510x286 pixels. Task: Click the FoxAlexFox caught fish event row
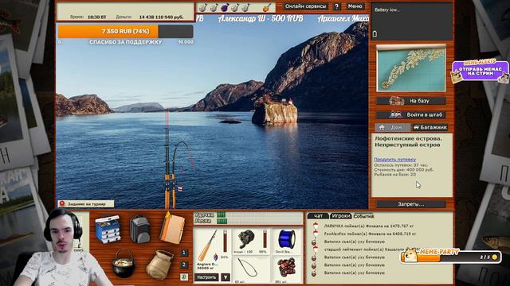click(x=370, y=234)
